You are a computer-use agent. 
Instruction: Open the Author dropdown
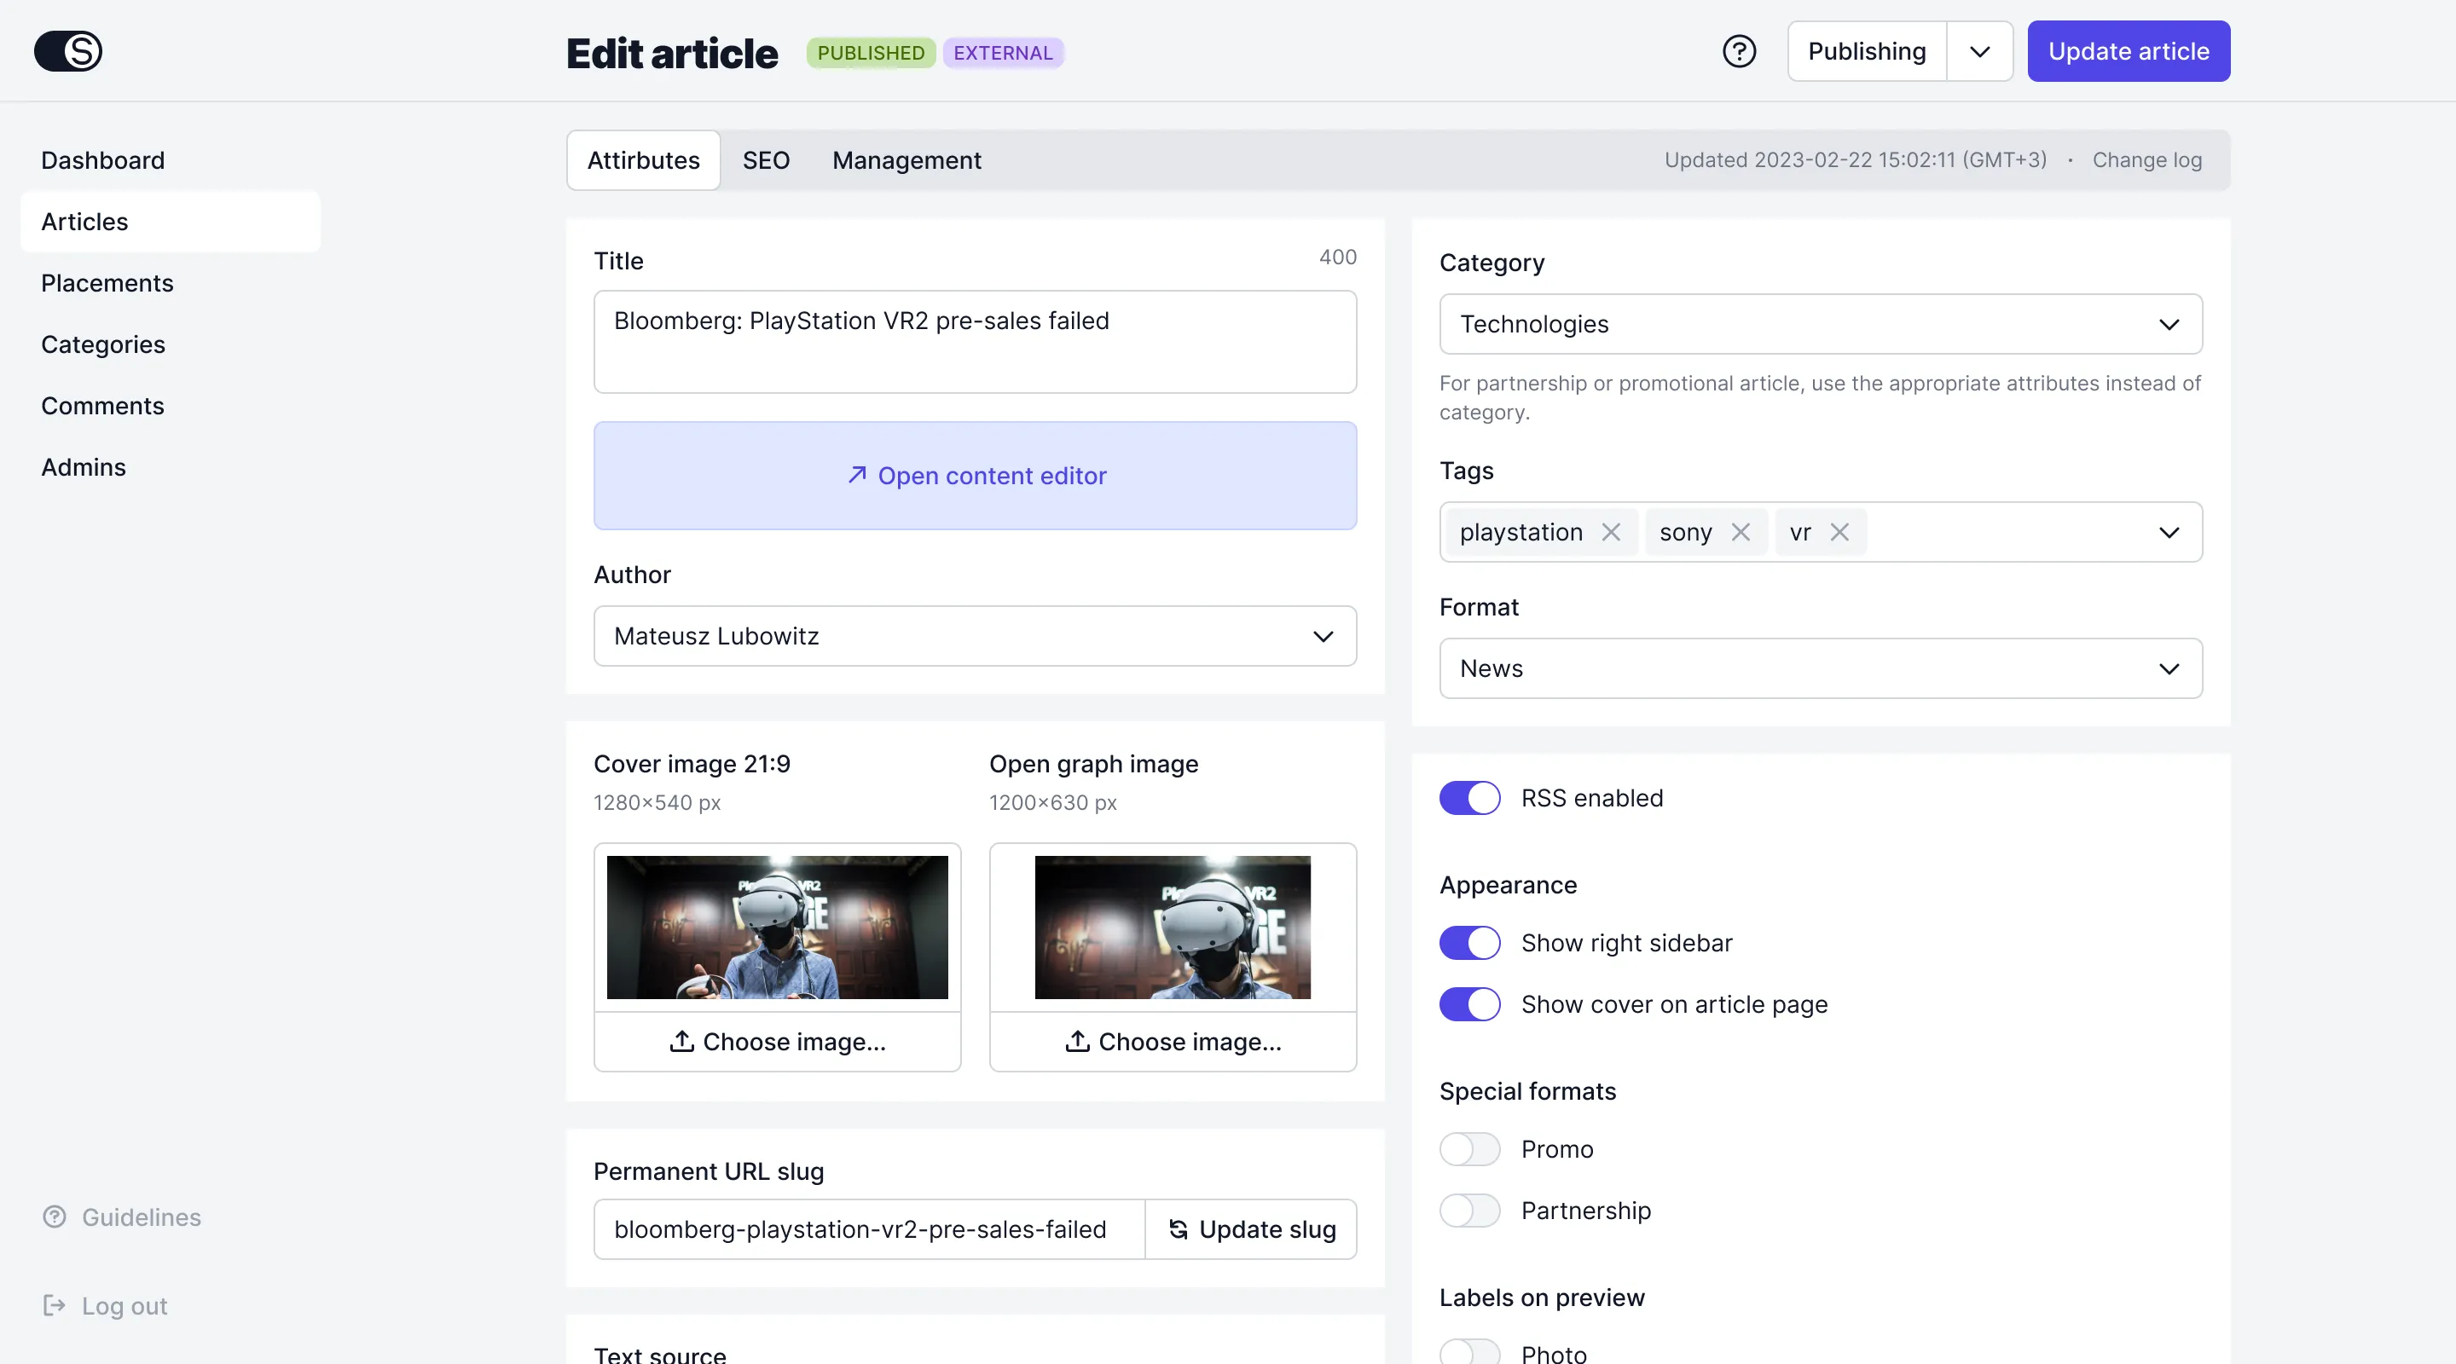975,636
